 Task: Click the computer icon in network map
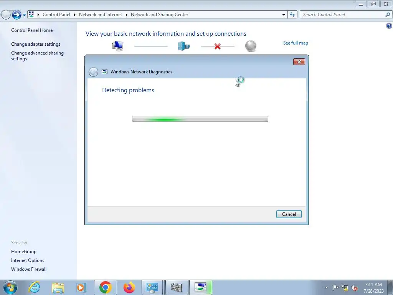117,46
